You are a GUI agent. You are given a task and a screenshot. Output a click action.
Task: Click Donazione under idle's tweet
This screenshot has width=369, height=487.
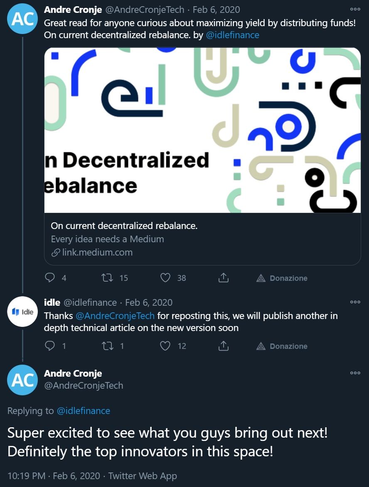click(282, 346)
